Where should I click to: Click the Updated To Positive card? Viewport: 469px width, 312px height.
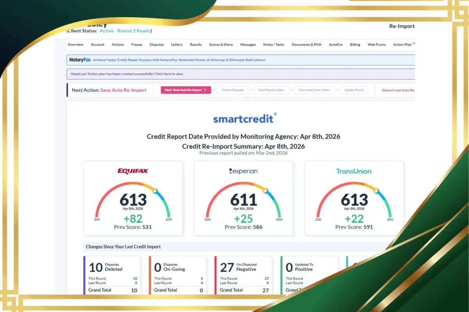click(309, 275)
